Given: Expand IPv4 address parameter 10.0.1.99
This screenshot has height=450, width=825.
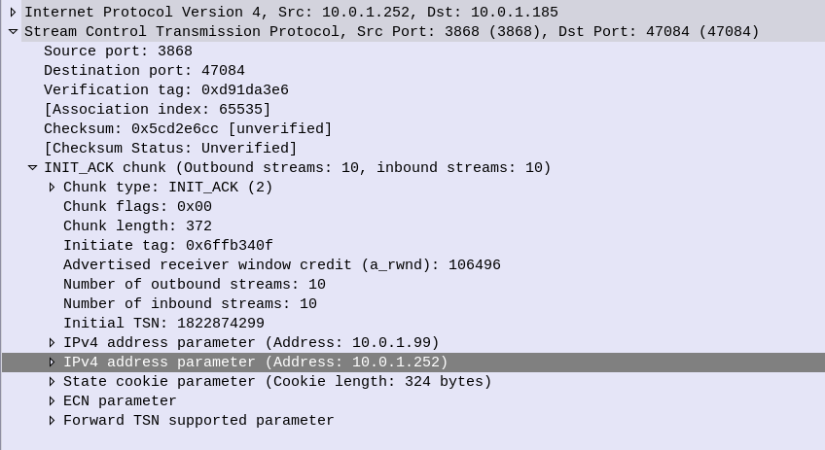Looking at the screenshot, I should click(53, 343).
